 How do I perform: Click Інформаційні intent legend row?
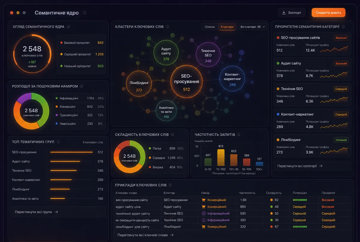(79, 98)
